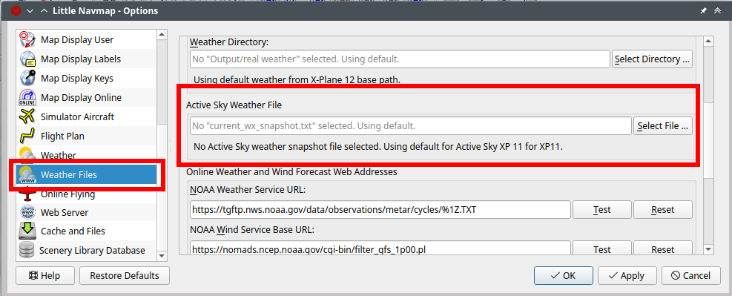Open Flight Plan options page

(x=87, y=136)
